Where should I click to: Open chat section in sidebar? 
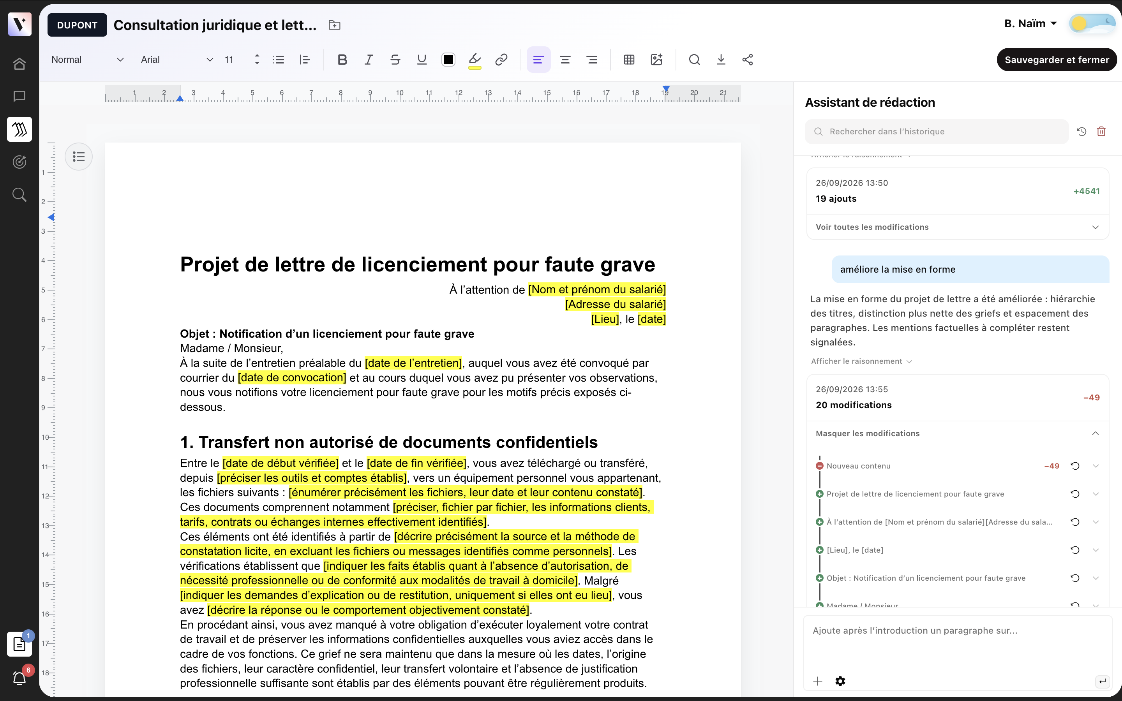click(x=19, y=97)
